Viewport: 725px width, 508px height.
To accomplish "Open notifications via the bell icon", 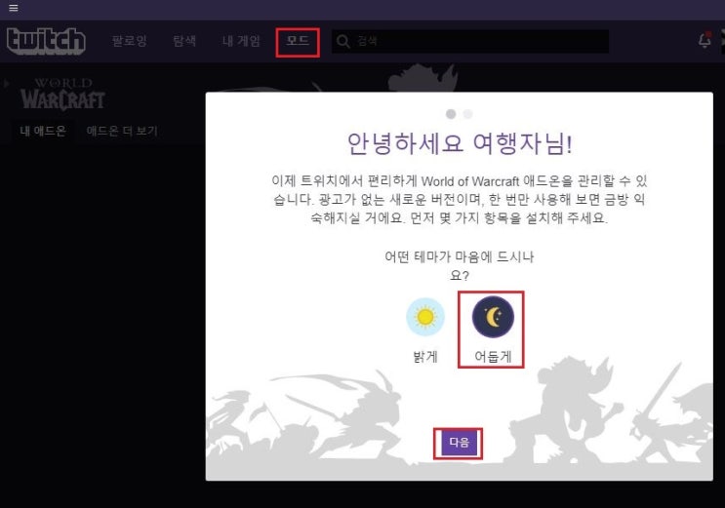I will tap(705, 40).
